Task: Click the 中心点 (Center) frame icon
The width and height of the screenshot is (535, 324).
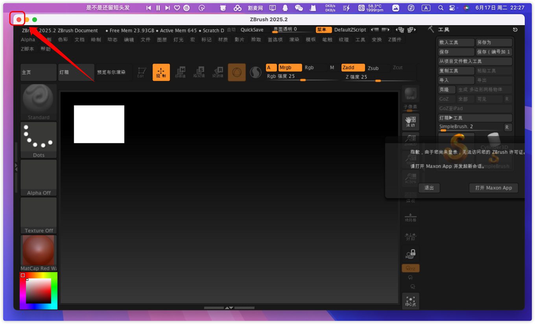Action: click(x=410, y=301)
